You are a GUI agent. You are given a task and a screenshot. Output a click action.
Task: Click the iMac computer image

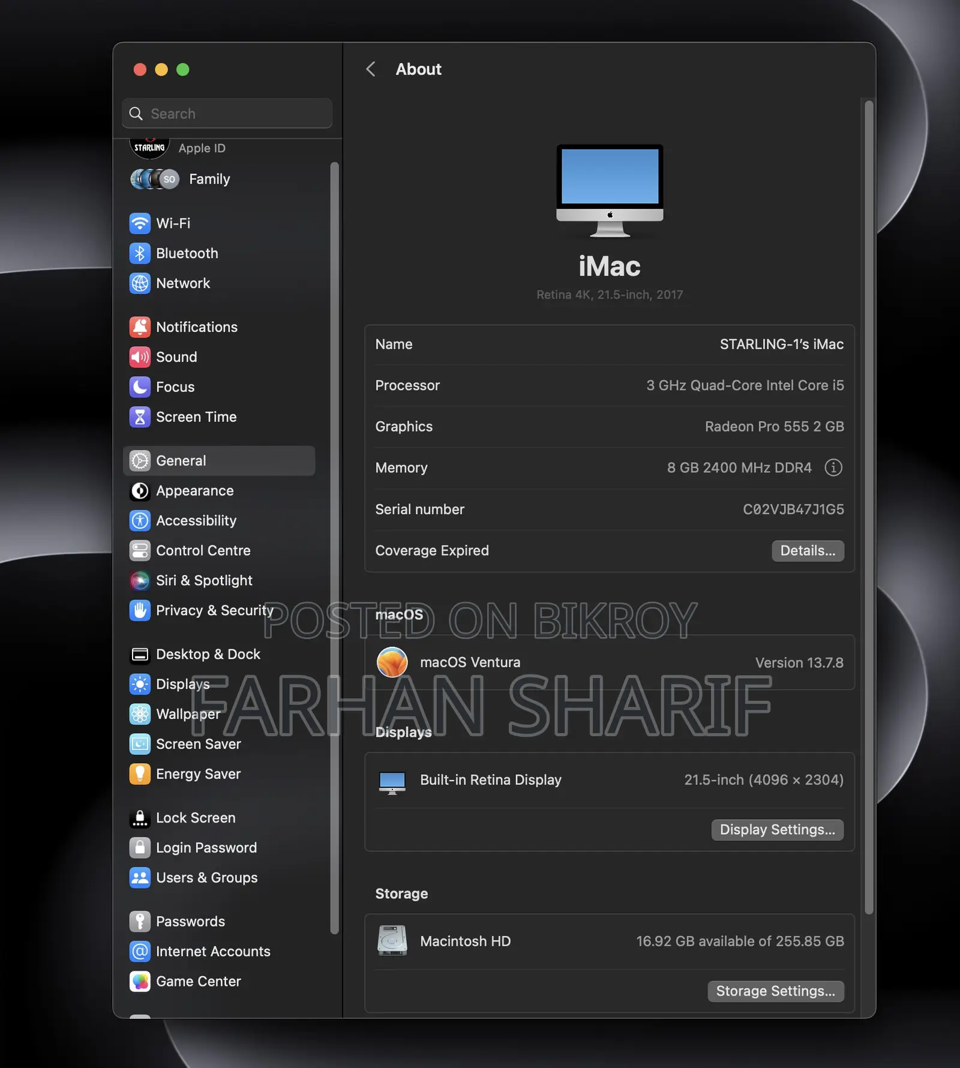tap(610, 191)
